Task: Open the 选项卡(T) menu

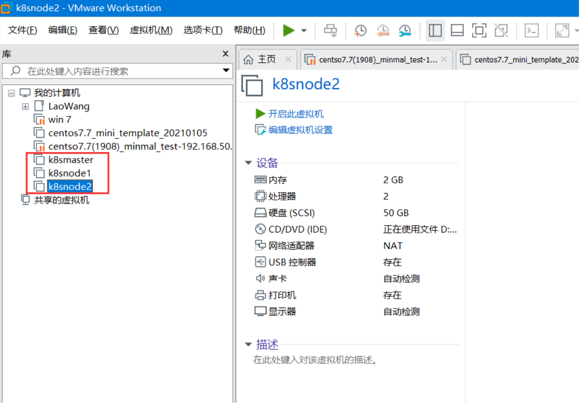Action: [203, 30]
